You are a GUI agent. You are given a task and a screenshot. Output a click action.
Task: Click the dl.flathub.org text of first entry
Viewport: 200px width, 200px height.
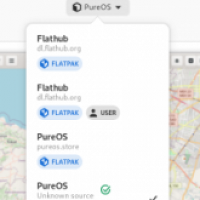[x=59, y=48]
